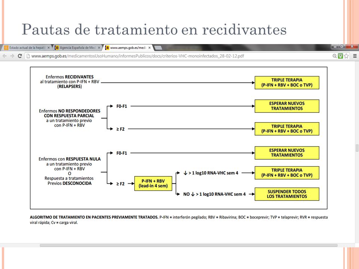Open the Chrome menu hamburger icon
359x269 pixels.
coord(355,56)
